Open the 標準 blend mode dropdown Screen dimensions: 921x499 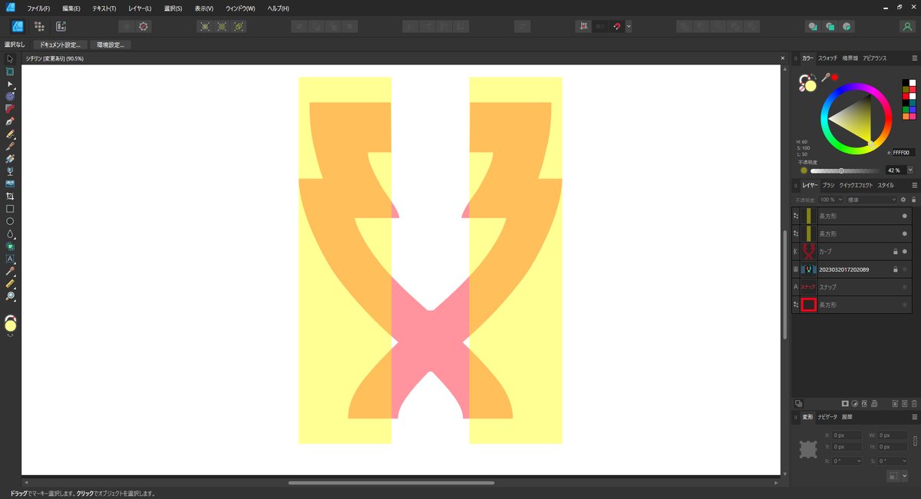click(x=893, y=200)
